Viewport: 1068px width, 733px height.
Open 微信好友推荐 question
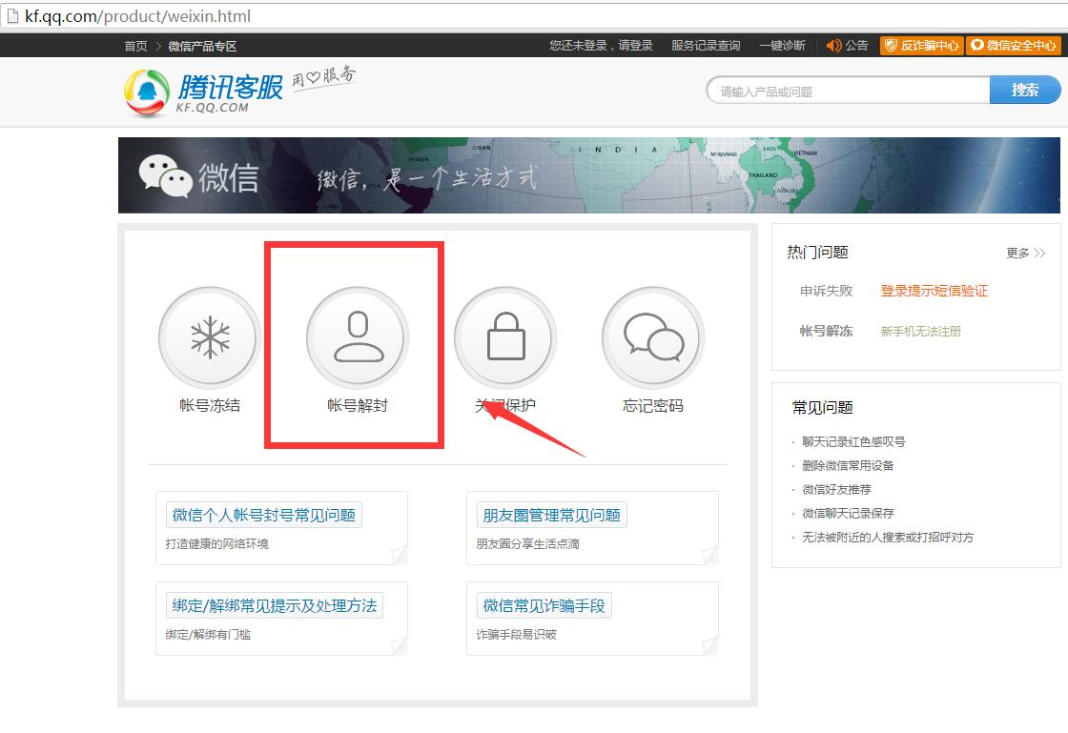836,489
